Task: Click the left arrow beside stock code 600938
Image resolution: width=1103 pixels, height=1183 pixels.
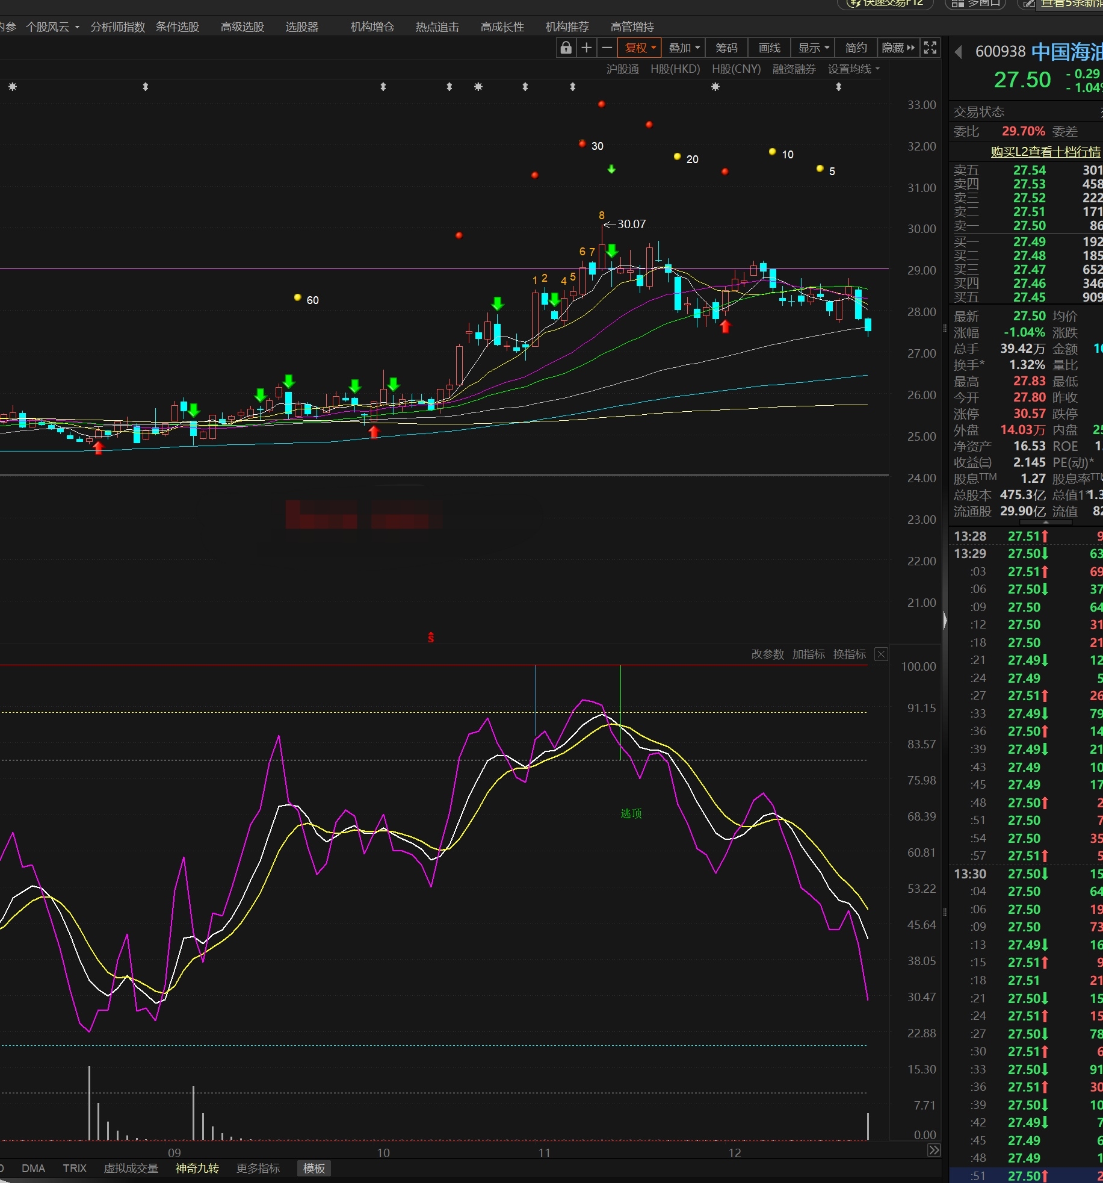Action: [x=959, y=52]
